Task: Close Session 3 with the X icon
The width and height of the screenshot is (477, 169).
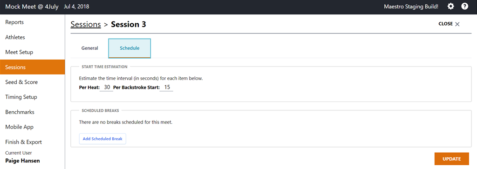Action: pos(457,24)
